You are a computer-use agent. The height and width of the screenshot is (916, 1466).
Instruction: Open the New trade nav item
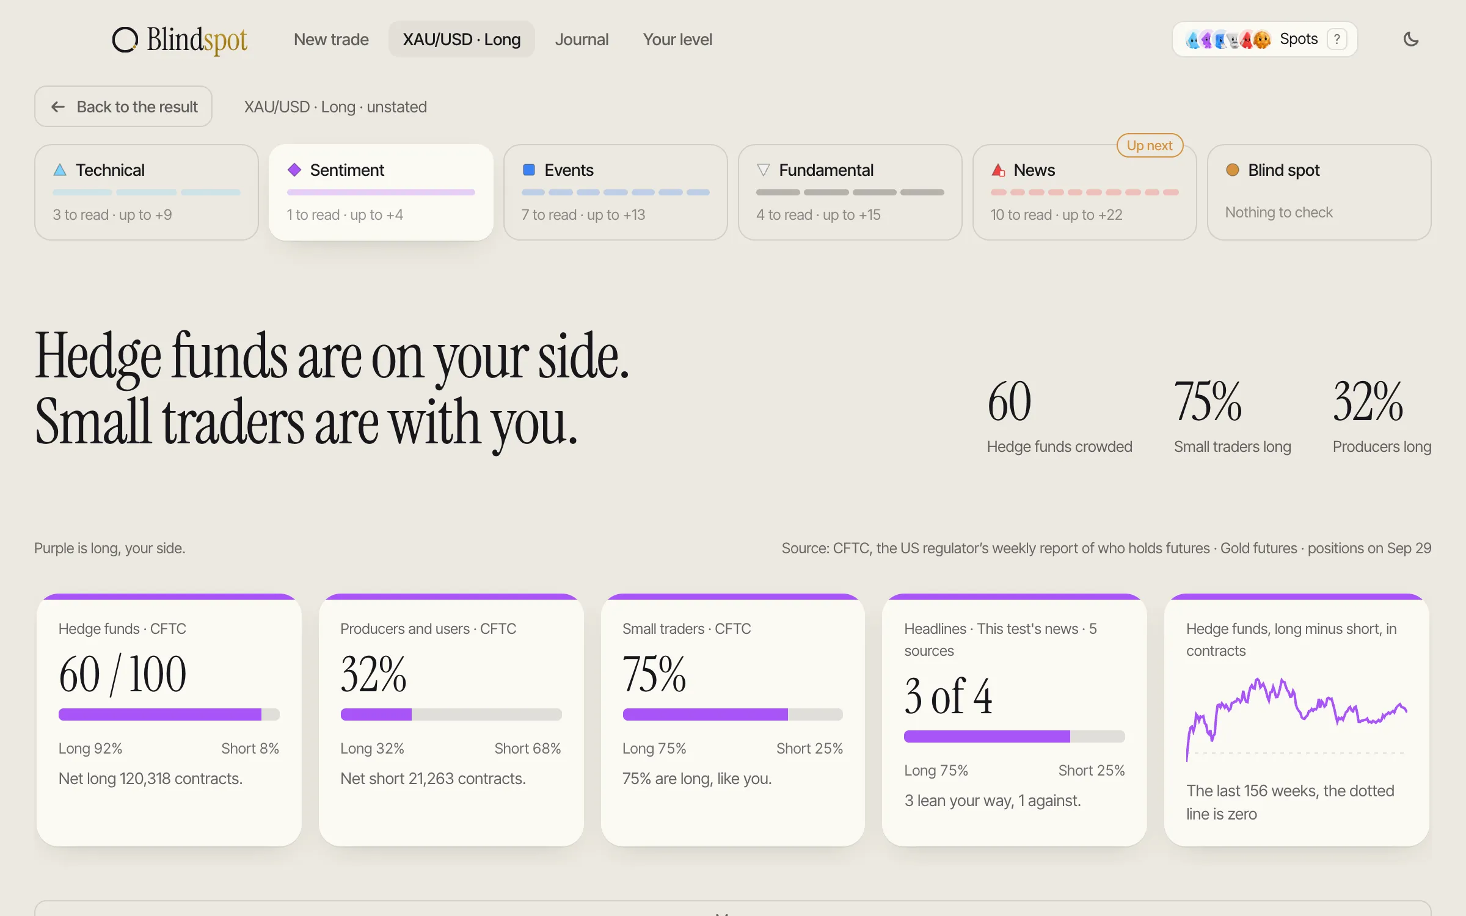[331, 40]
